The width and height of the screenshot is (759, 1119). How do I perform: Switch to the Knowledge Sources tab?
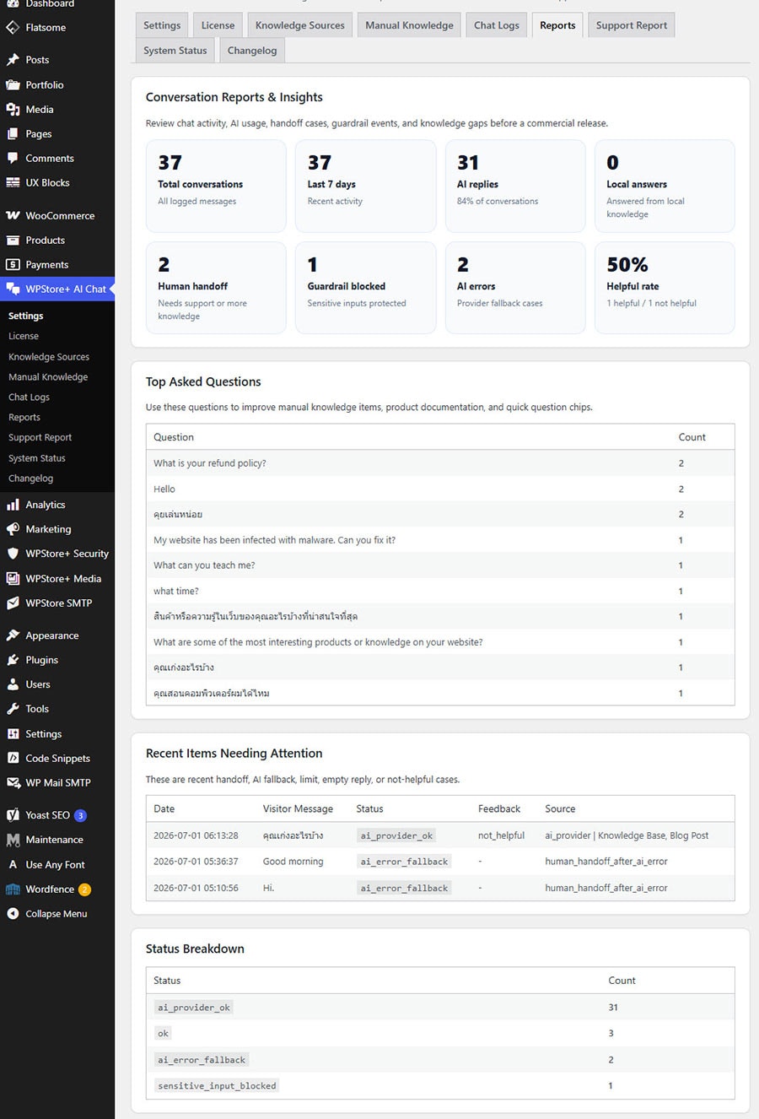click(x=300, y=25)
